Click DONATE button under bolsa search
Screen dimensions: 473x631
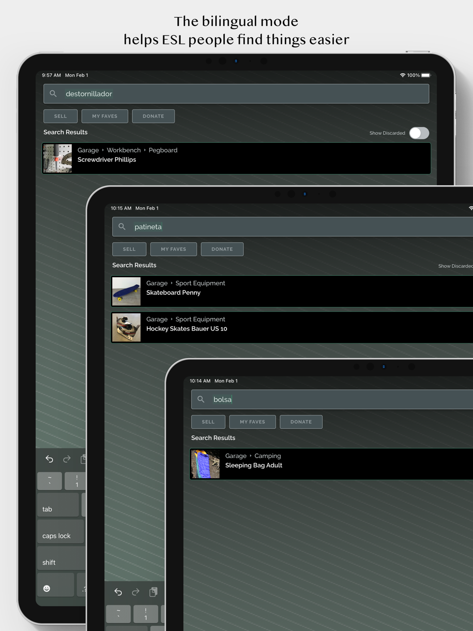point(301,422)
